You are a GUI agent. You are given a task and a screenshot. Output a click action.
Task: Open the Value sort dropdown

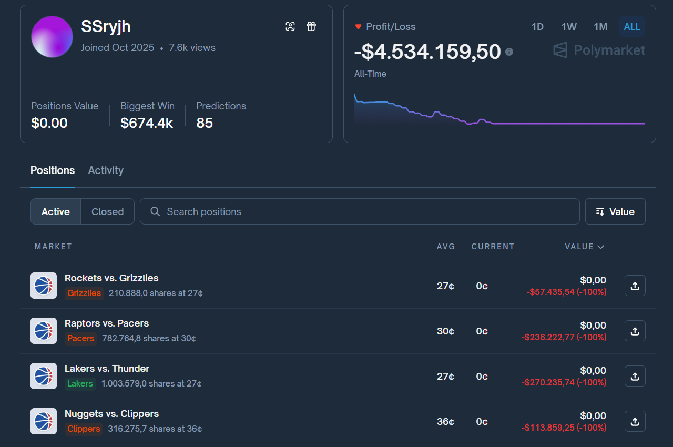click(x=615, y=211)
